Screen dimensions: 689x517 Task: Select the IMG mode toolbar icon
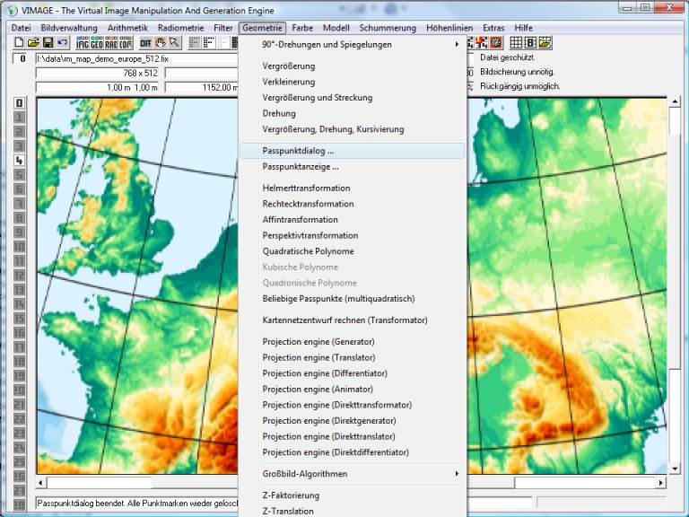pos(83,42)
